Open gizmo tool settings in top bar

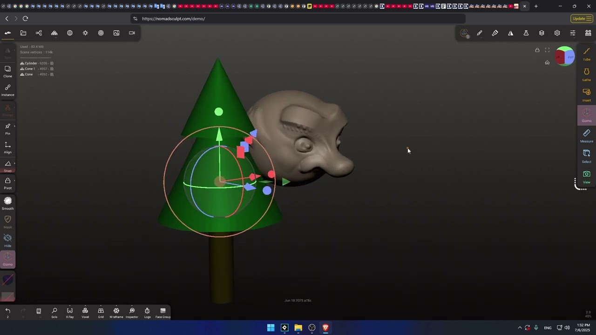pyautogui.click(x=464, y=33)
